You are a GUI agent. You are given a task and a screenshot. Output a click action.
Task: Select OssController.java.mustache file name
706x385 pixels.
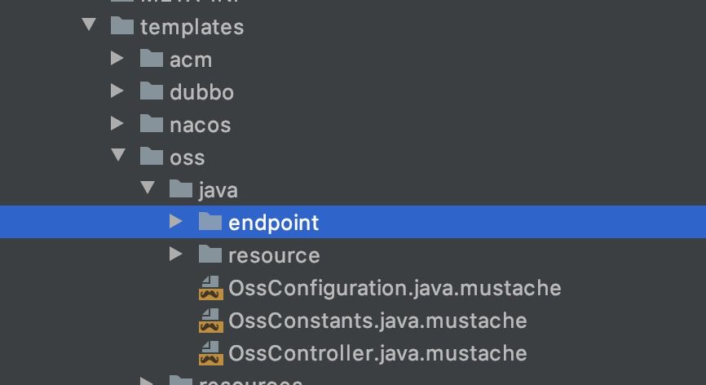[377, 353]
